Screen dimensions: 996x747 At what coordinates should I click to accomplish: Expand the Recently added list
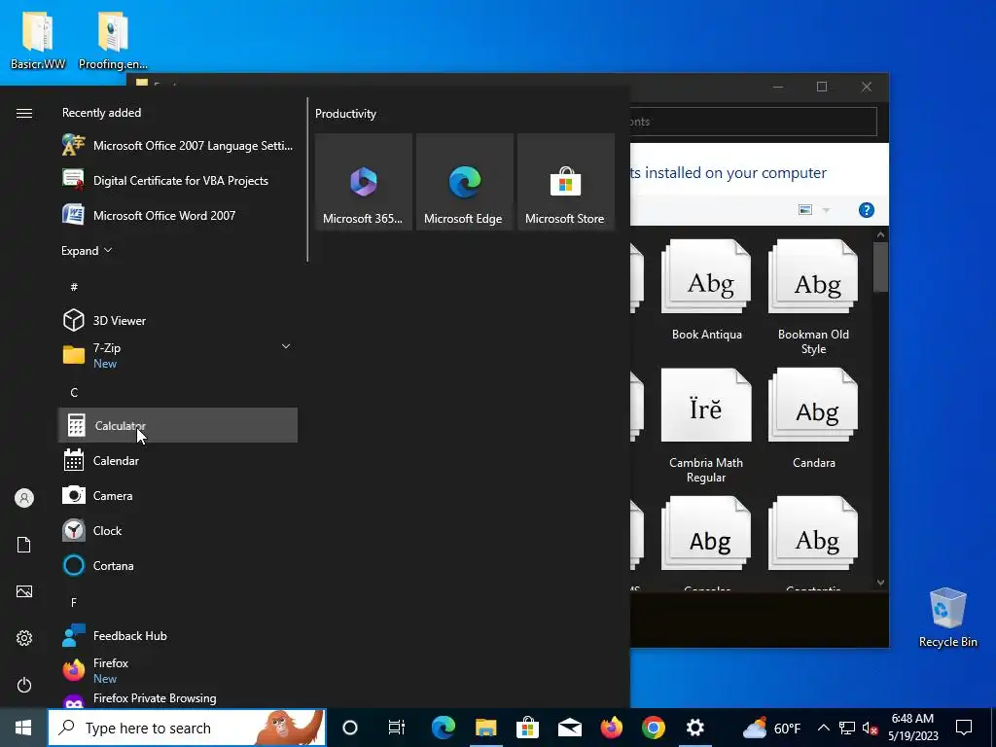(x=87, y=250)
